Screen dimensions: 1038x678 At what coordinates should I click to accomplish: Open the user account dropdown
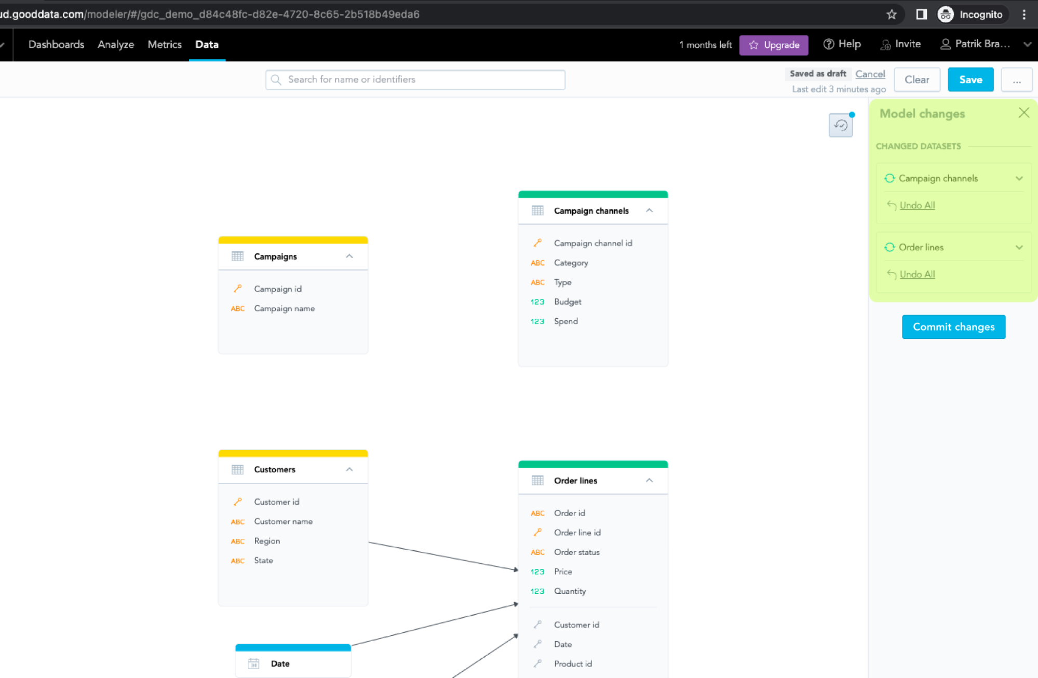pyautogui.click(x=1027, y=44)
